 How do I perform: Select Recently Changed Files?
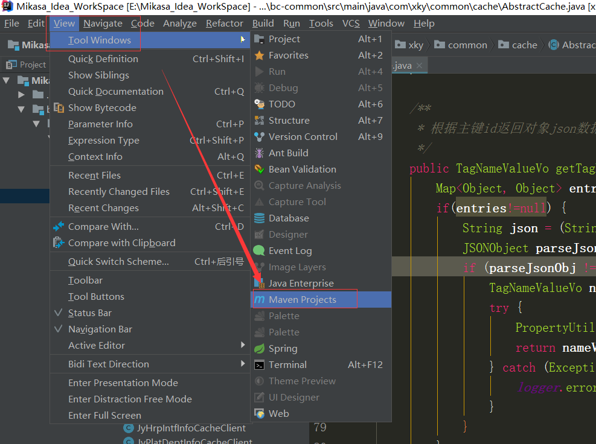tap(150, 192)
